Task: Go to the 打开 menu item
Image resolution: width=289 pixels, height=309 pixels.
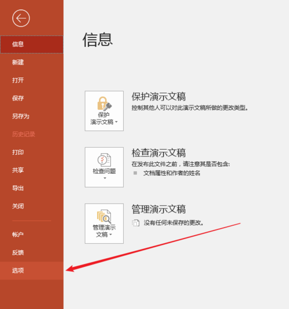Action: click(32, 80)
